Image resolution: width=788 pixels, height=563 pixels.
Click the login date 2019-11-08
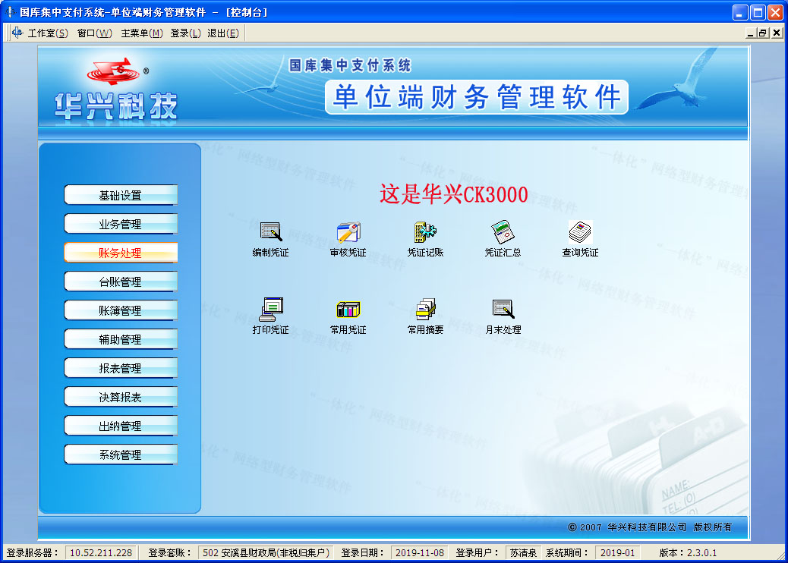pyautogui.click(x=420, y=552)
